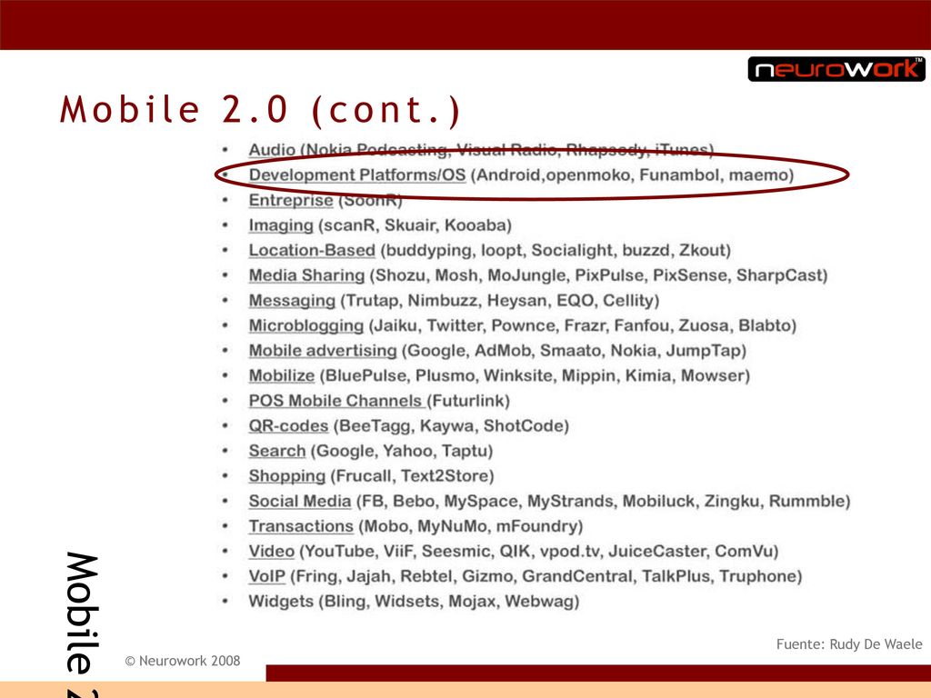Viewport: 931px width, 698px height.
Task: Click the text (Mobo, MyNuMo, mFoundry)
Action: click(471, 526)
